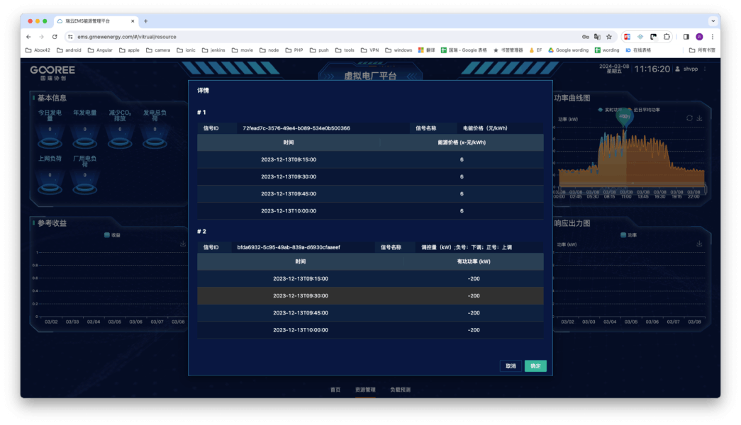Viewport: 741px width, 425px height.
Task: Open the 所有书签 bookmarks folder
Action: point(702,50)
